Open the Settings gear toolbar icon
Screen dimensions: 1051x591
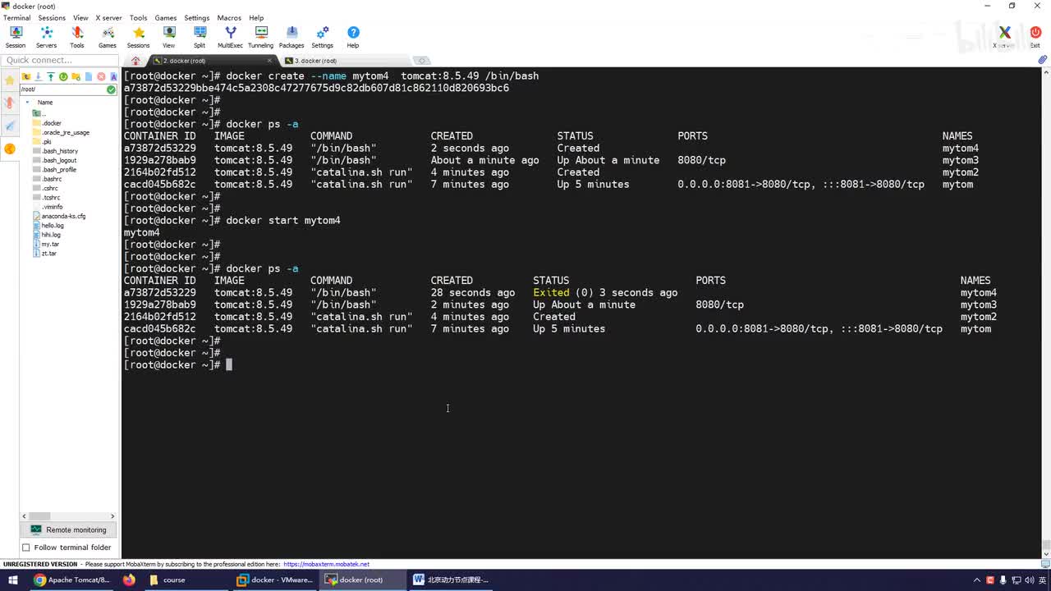(x=323, y=37)
